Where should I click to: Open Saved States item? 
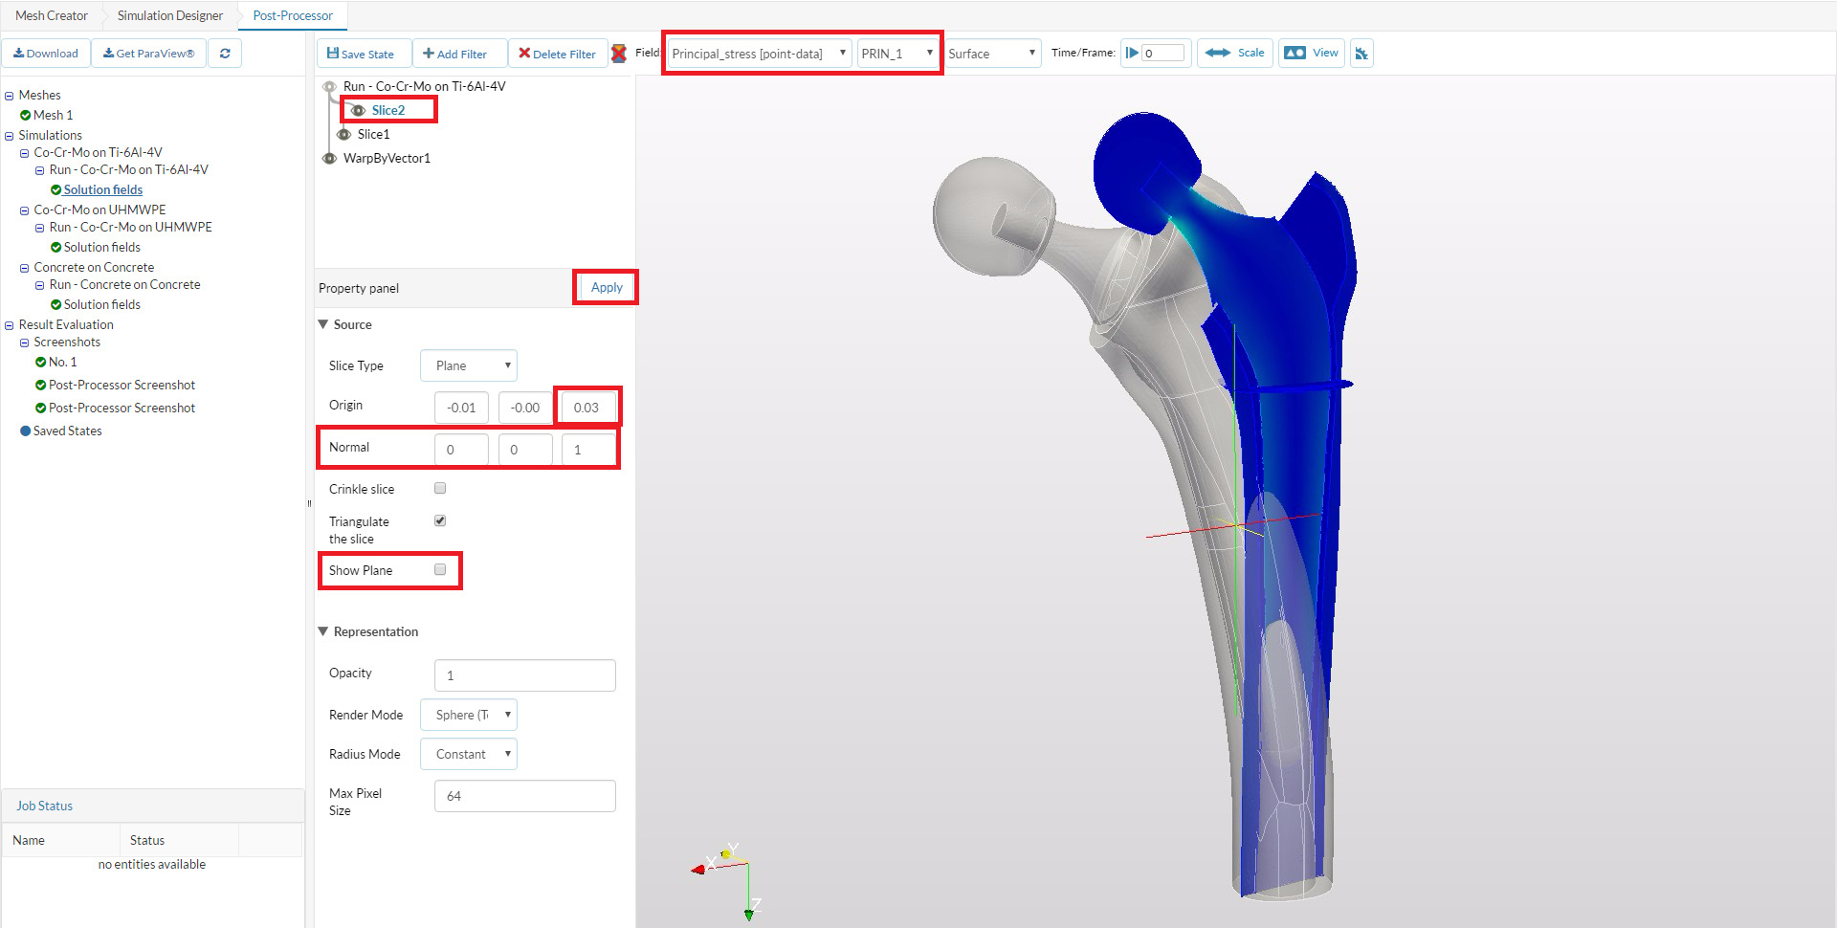(67, 431)
